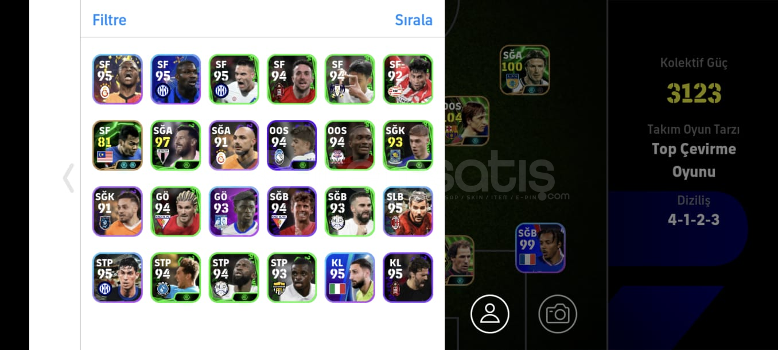Collapse panel with the left chevron arrow
The width and height of the screenshot is (778, 350).
(68, 178)
